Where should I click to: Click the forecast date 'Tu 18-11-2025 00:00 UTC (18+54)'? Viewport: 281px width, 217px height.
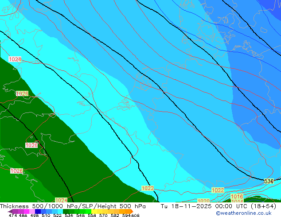tap(218, 206)
